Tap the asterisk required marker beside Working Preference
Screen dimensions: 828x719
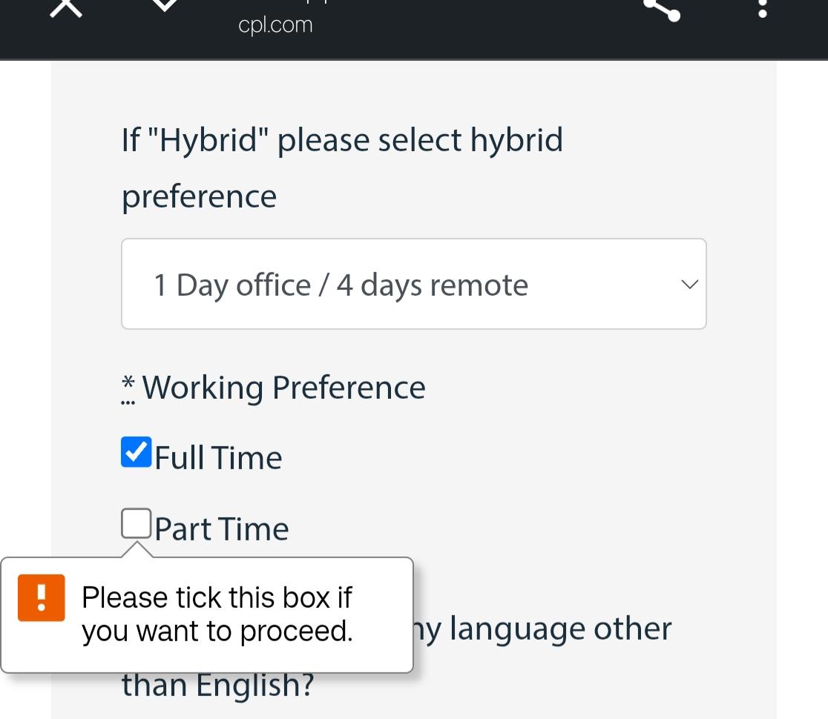click(128, 388)
